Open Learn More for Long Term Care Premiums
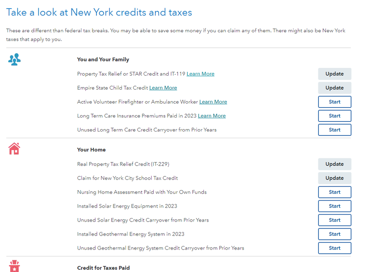387x272 pixels. [x=212, y=116]
